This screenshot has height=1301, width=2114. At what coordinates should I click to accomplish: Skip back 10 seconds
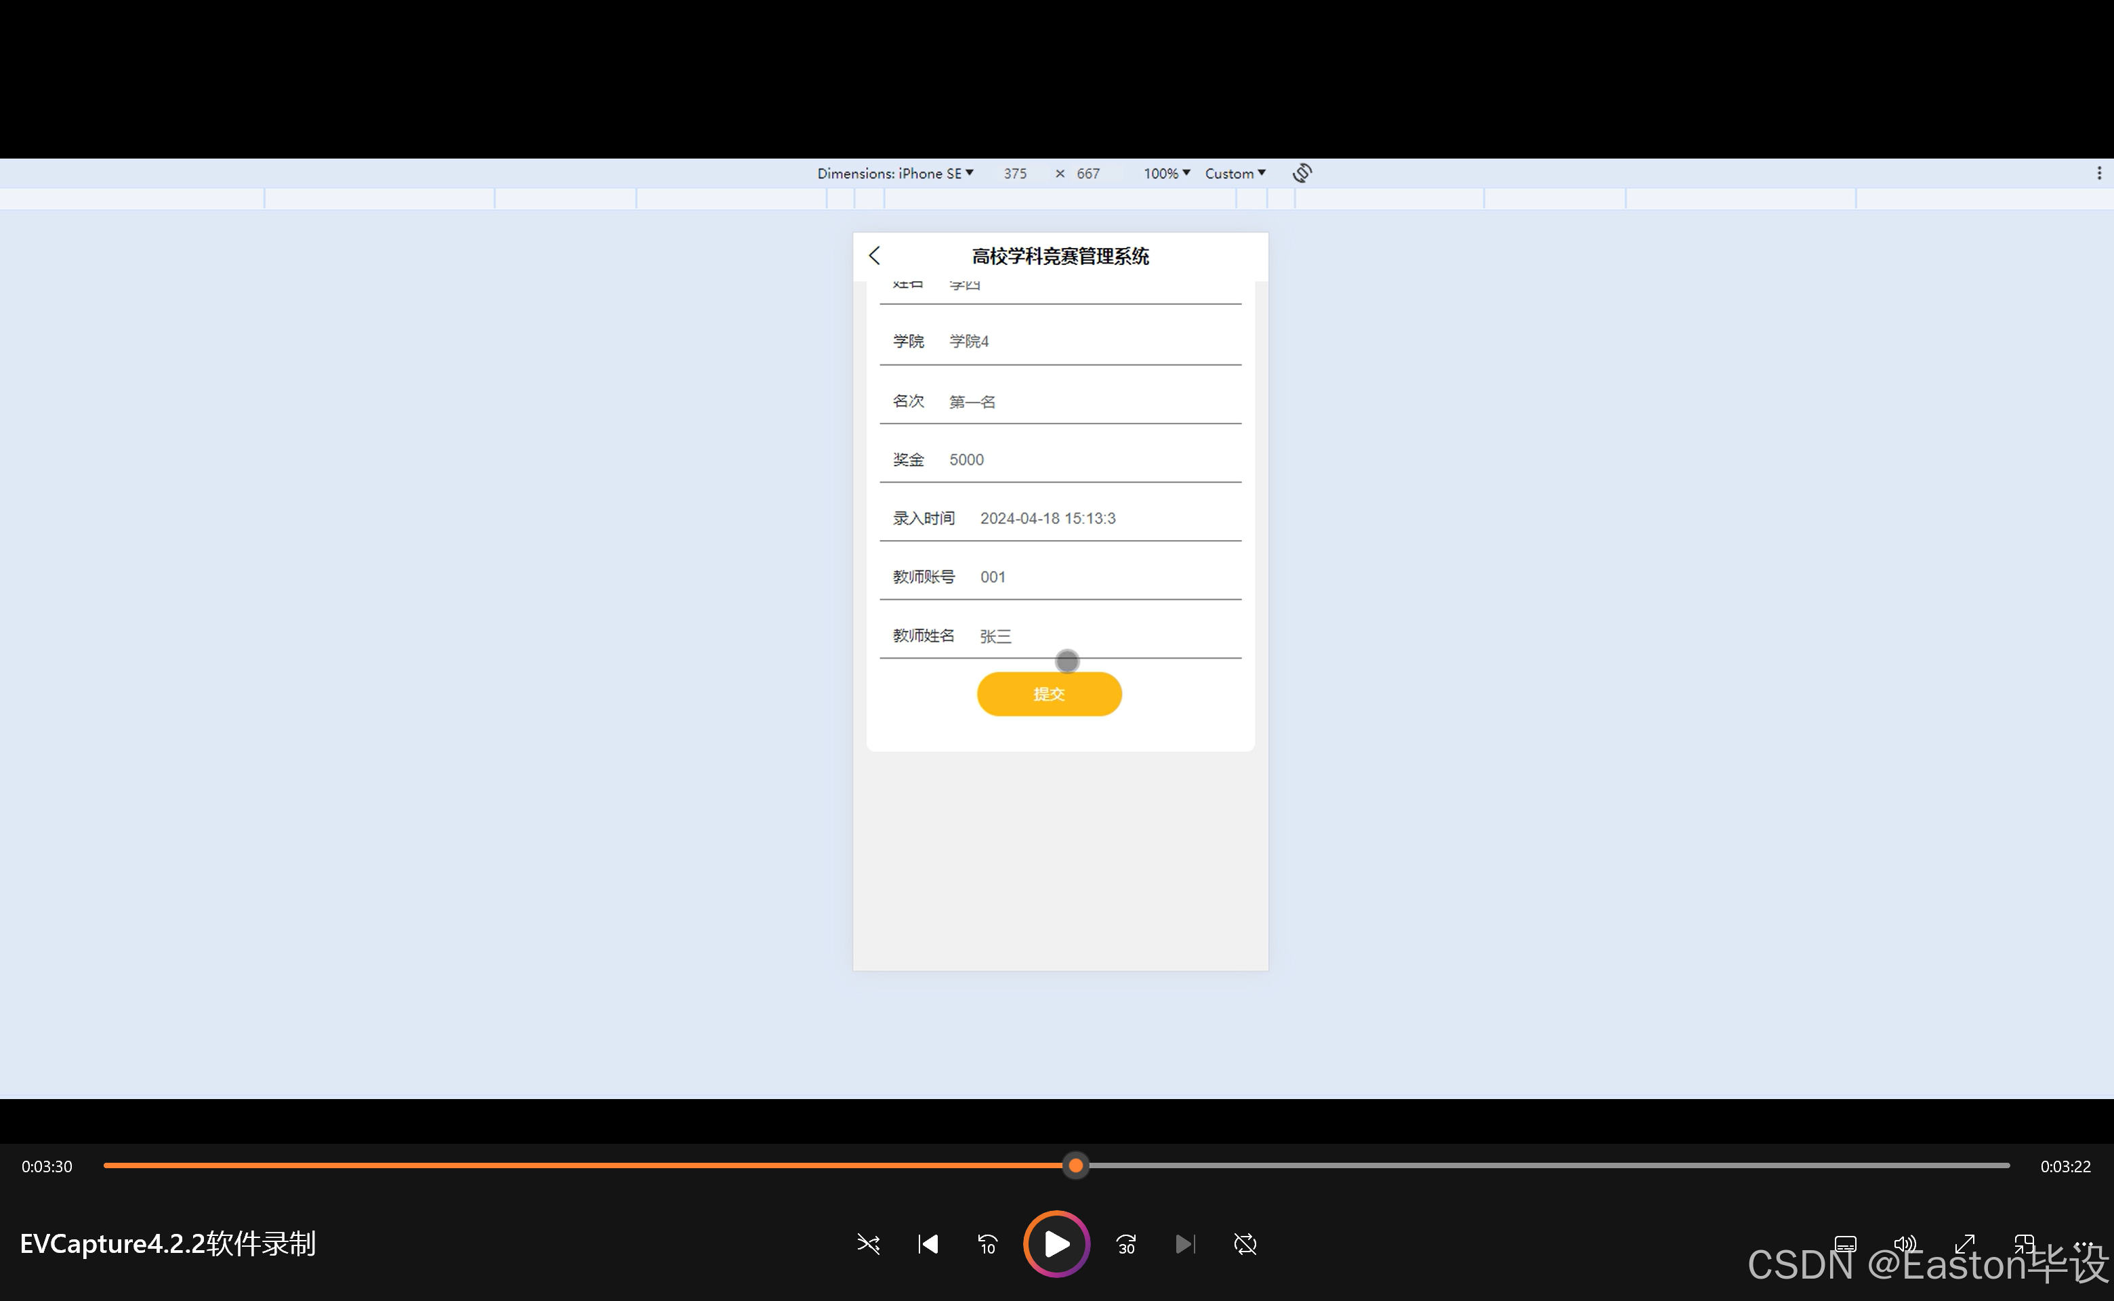pyautogui.click(x=987, y=1243)
